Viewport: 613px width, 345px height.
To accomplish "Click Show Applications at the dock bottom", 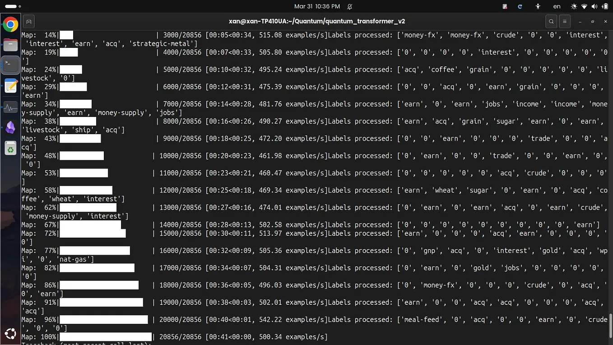I will pos(10,333).
